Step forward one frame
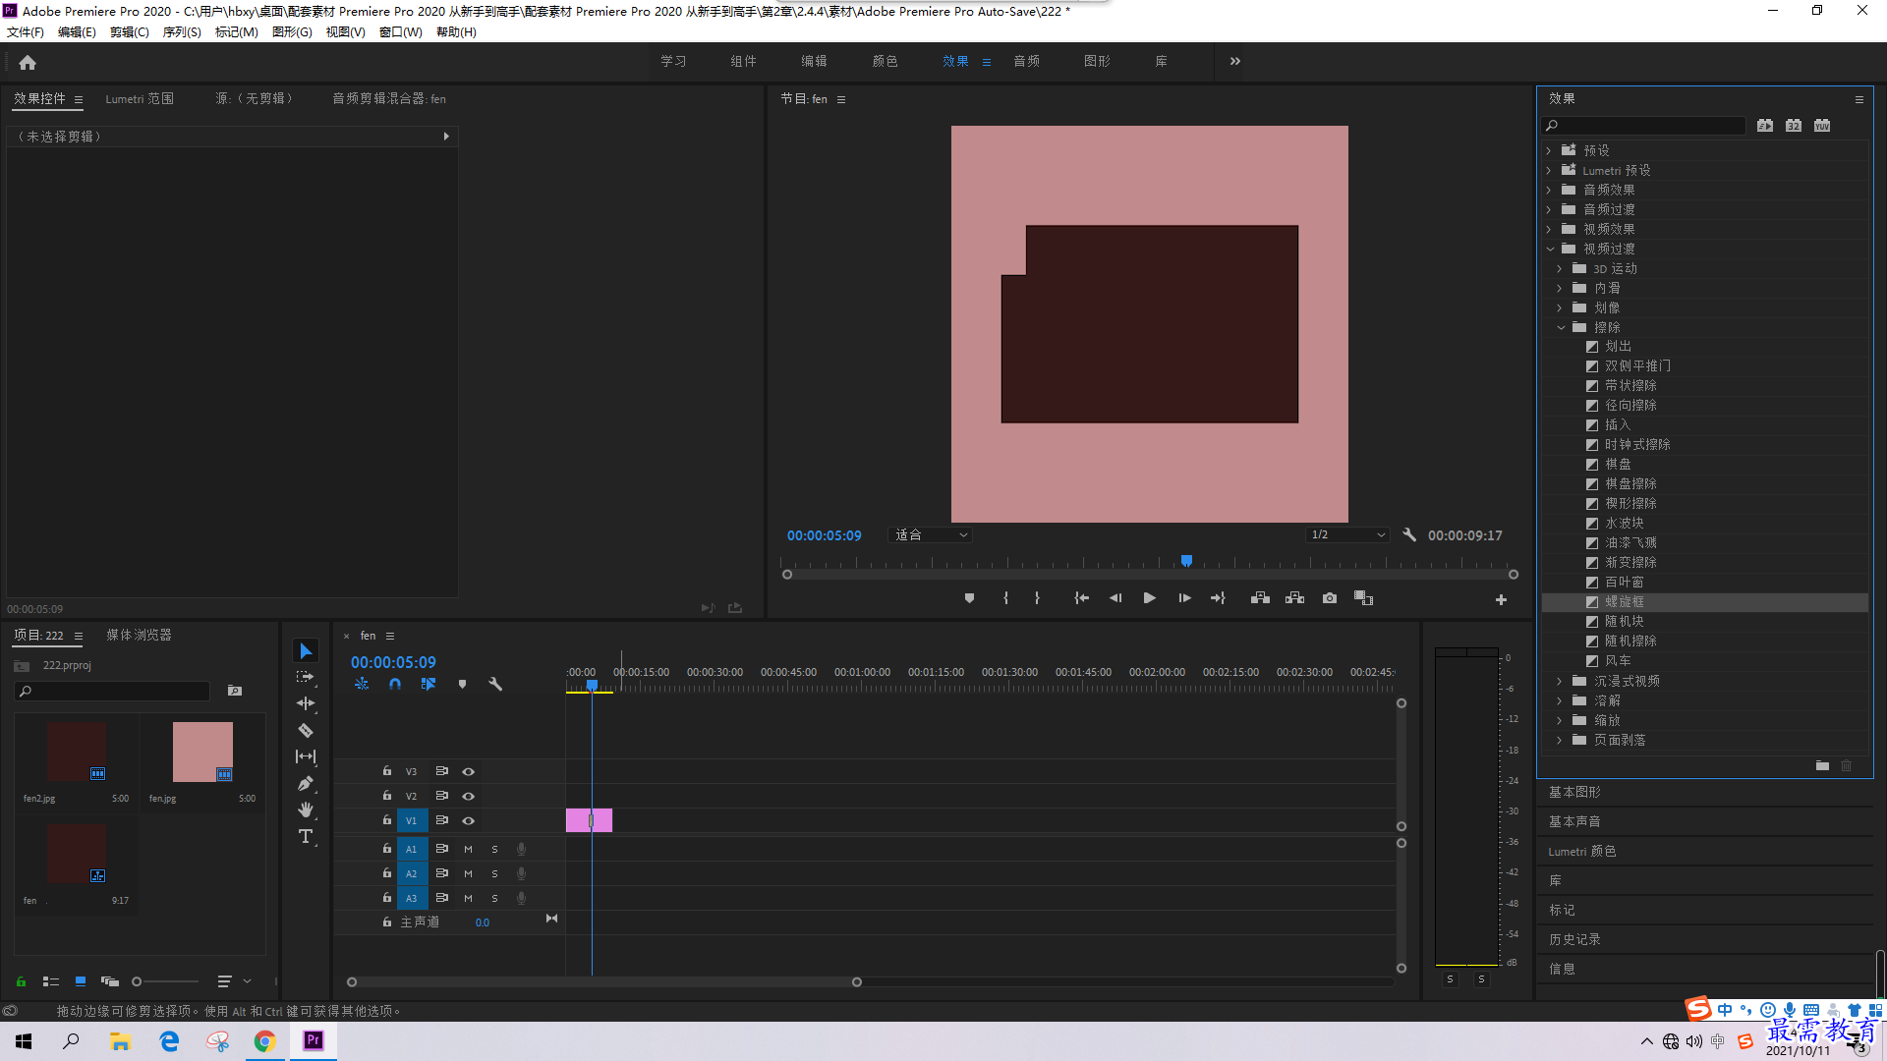Viewport: 1887px width, 1061px height. pos(1184,598)
